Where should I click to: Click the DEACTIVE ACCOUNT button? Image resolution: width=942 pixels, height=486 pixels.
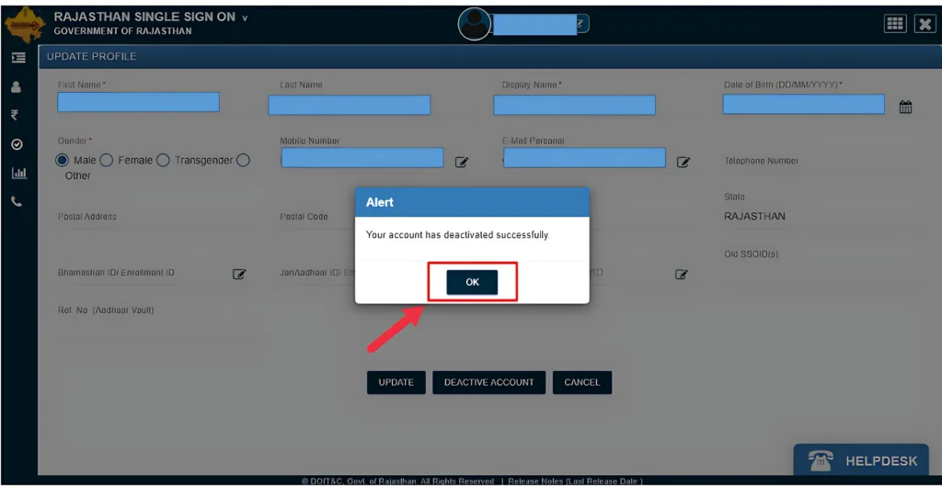[489, 382]
